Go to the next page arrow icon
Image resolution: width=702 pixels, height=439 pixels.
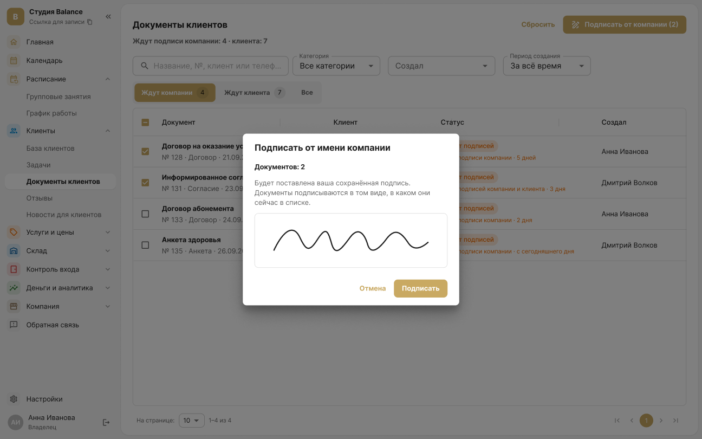(x=661, y=420)
